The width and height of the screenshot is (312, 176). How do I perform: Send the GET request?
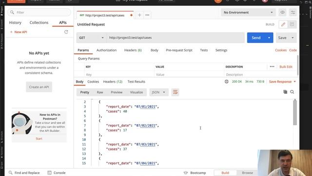256,38
